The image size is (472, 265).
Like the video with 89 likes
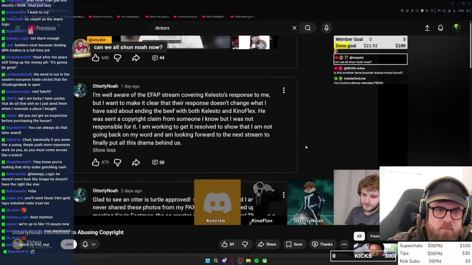[x=228, y=244]
